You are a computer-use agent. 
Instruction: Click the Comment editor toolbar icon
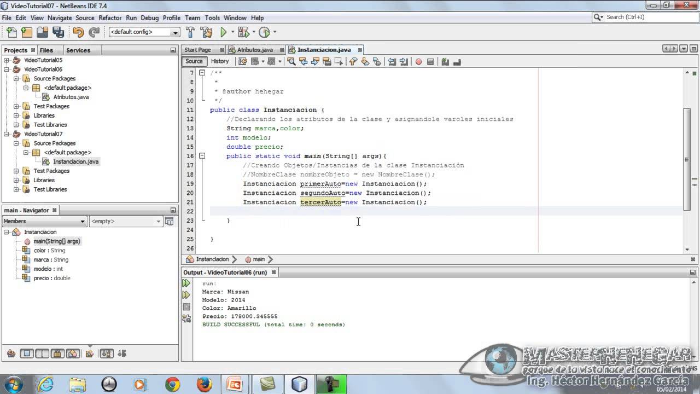[x=445, y=61]
